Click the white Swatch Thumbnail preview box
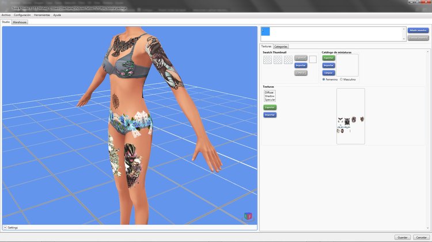432x242 pixels. [313, 59]
